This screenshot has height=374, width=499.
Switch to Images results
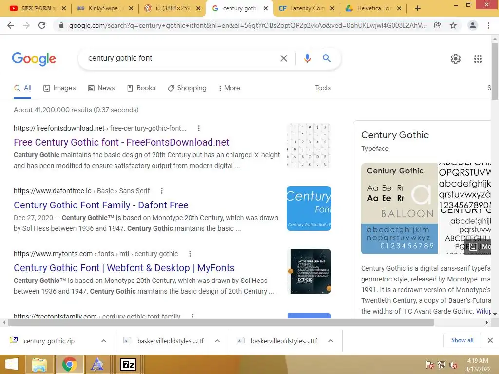(x=59, y=88)
